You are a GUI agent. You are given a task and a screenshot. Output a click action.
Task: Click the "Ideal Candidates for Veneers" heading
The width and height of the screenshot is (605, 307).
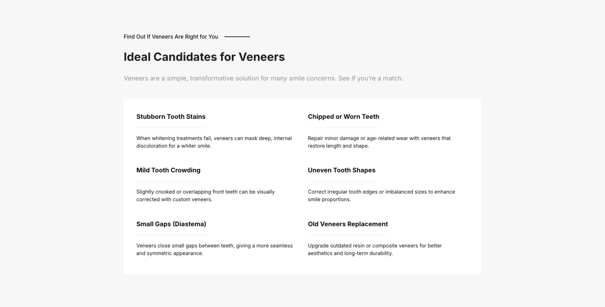(x=204, y=57)
